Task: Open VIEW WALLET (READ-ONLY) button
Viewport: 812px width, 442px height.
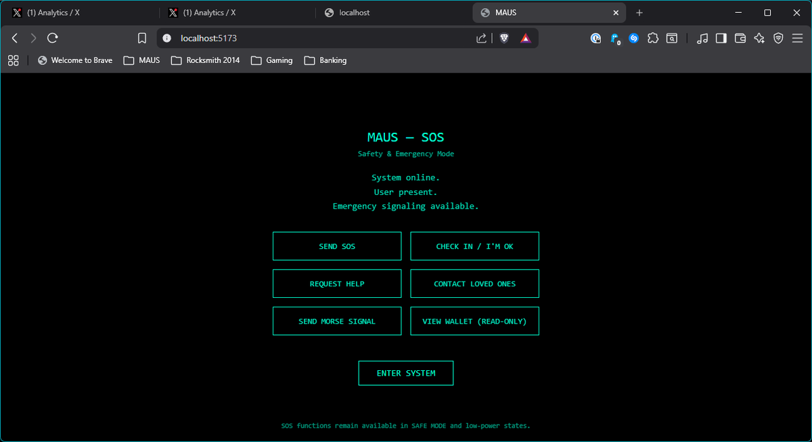Action: tap(474, 322)
